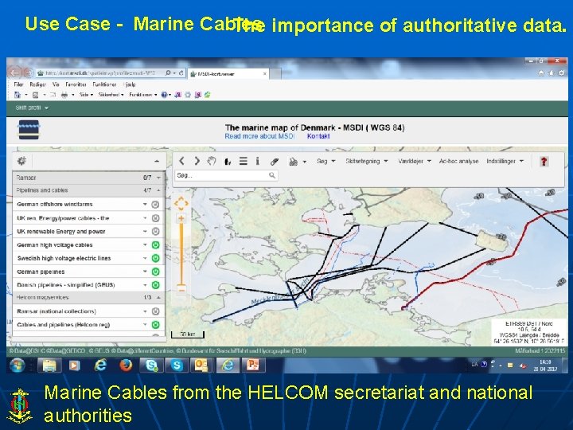Click the Sikkerhed toolbar button

(x=111, y=95)
